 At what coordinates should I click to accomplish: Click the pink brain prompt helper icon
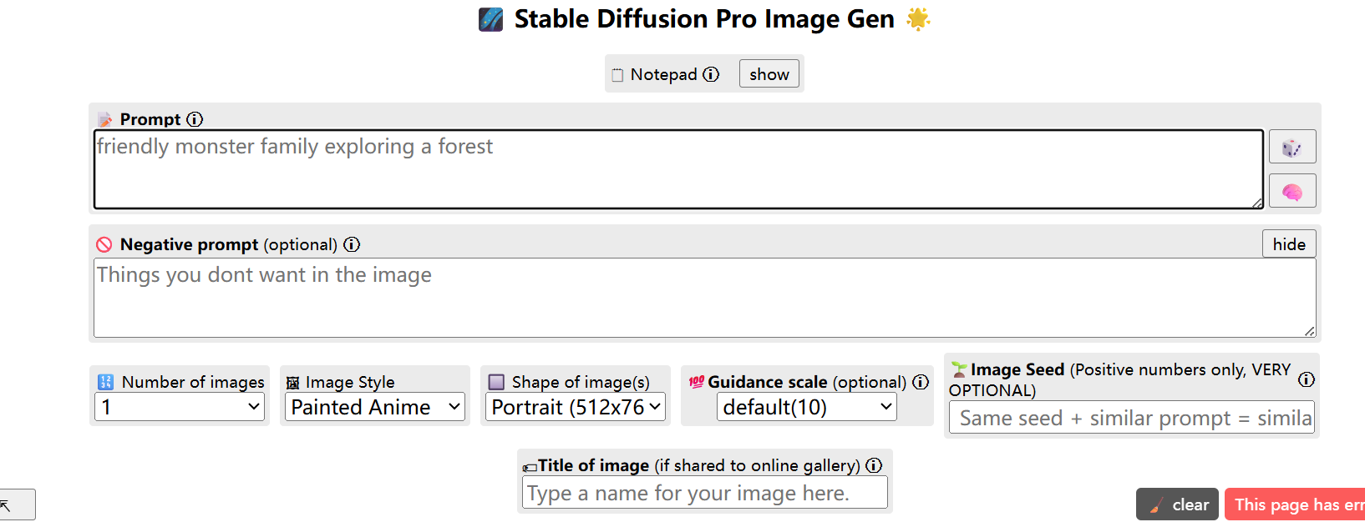[1292, 191]
